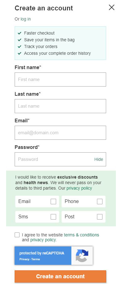Click the reCAPTCHA logo icon
Screen dimensions: 122x285
click(x=82, y=256)
